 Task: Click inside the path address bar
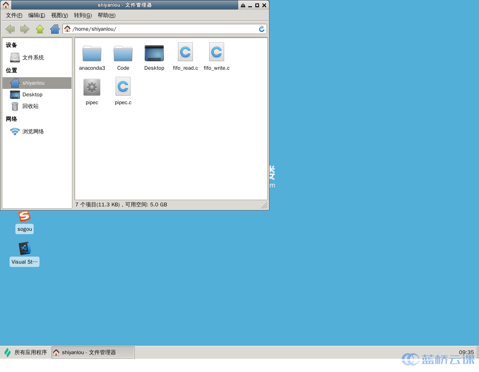[166, 29]
